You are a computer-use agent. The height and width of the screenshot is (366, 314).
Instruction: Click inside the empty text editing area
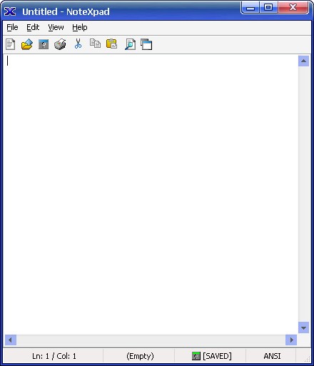pyautogui.click(x=151, y=194)
